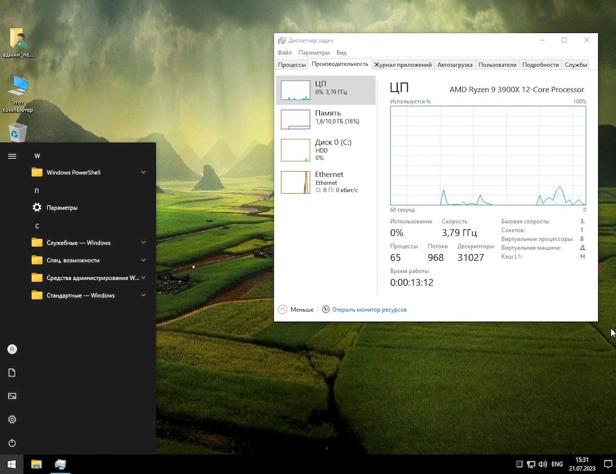
Task: Click the letter W header in app list
Action: click(x=38, y=156)
